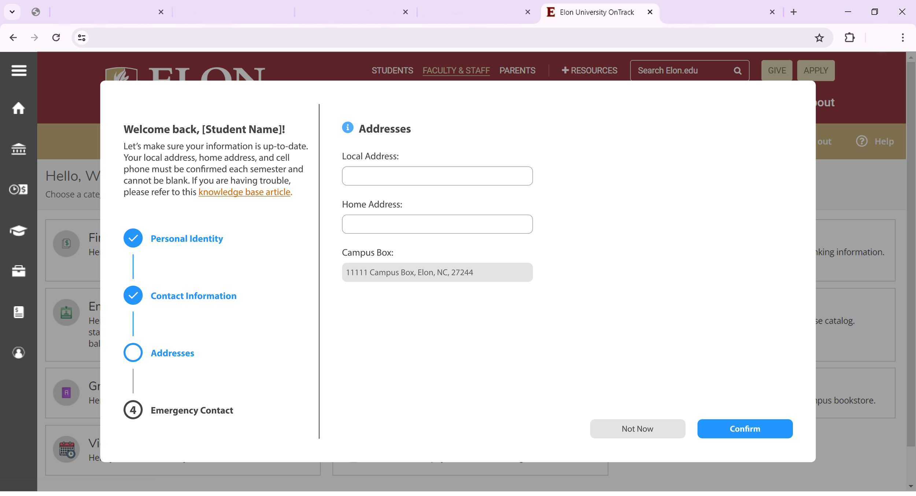Screen dimensions: 916x496
Task: Click the Contact Information checked step circle
Action: tap(133, 295)
